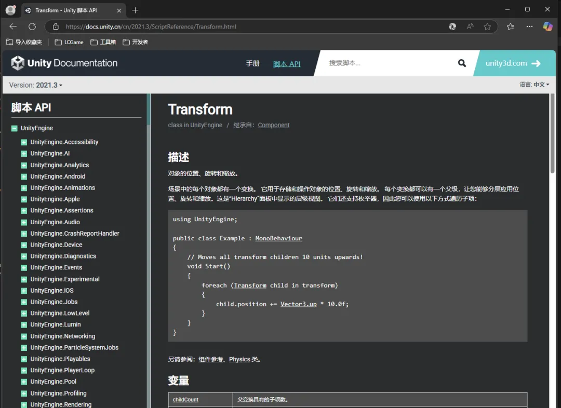Click the edge refresh icon in address bar
The image size is (561, 408).
[452, 26]
